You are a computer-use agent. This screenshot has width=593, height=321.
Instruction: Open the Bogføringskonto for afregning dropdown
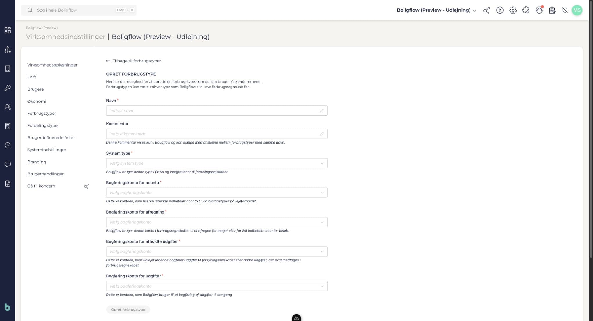point(217,222)
